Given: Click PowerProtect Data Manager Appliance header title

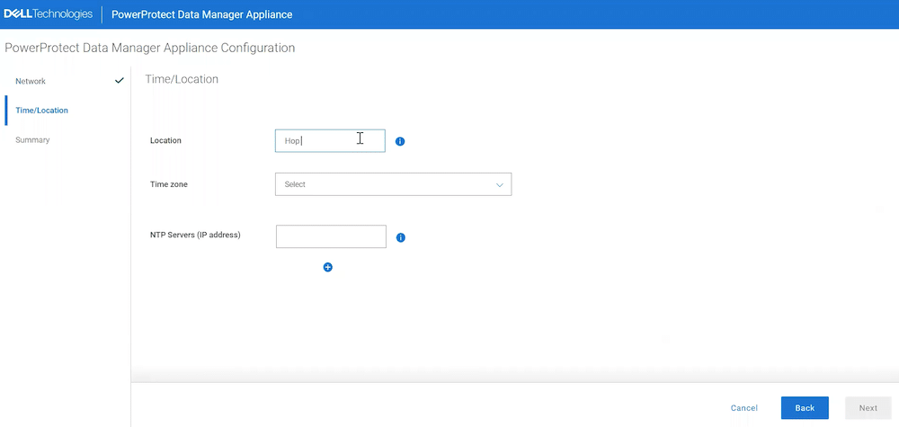Looking at the screenshot, I should (201, 14).
